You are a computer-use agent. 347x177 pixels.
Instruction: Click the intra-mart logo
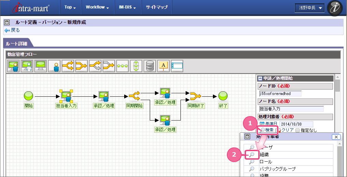[x=31, y=7]
